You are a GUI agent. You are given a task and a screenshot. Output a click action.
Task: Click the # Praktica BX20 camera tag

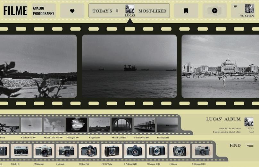(130, 164)
